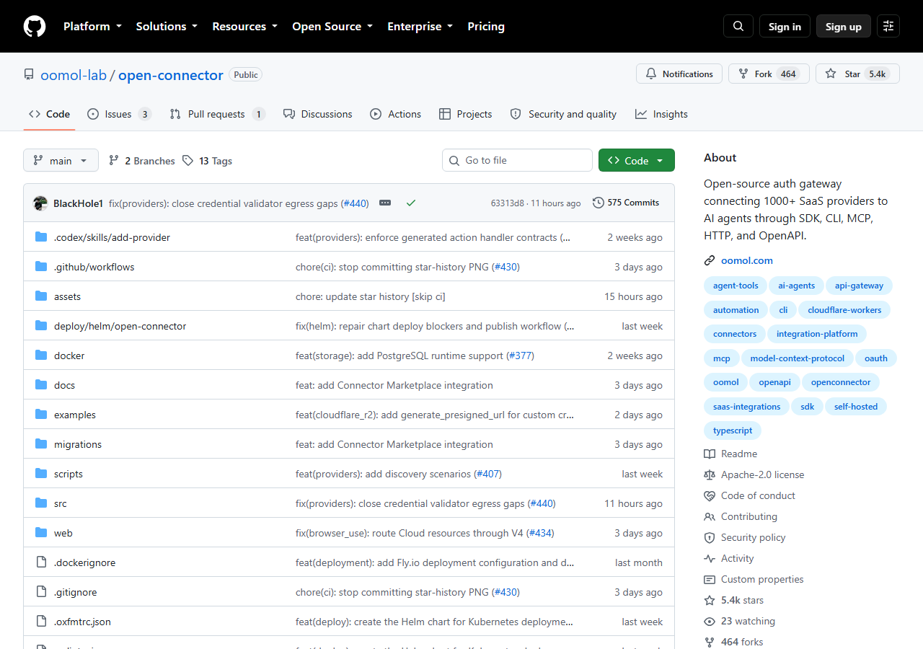The image size is (923, 649).
Task: Open BlackHole1's avatar image
Action: point(40,203)
